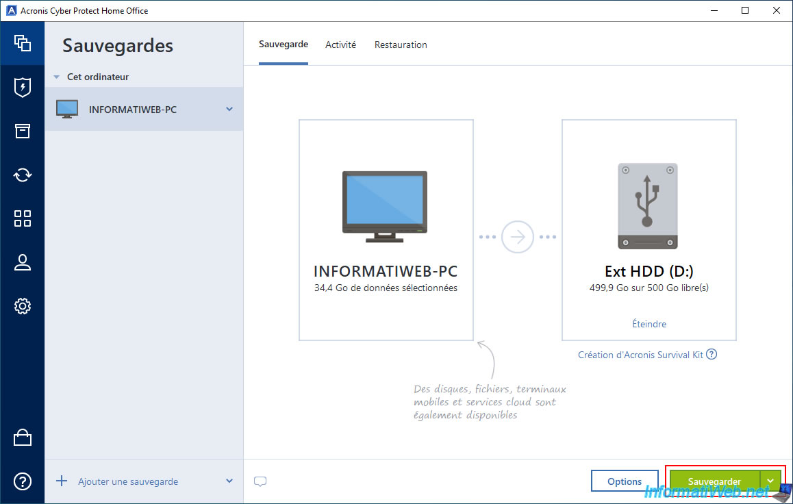Switch to the Activité tab
This screenshot has width=793, height=504.
point(340,45)
